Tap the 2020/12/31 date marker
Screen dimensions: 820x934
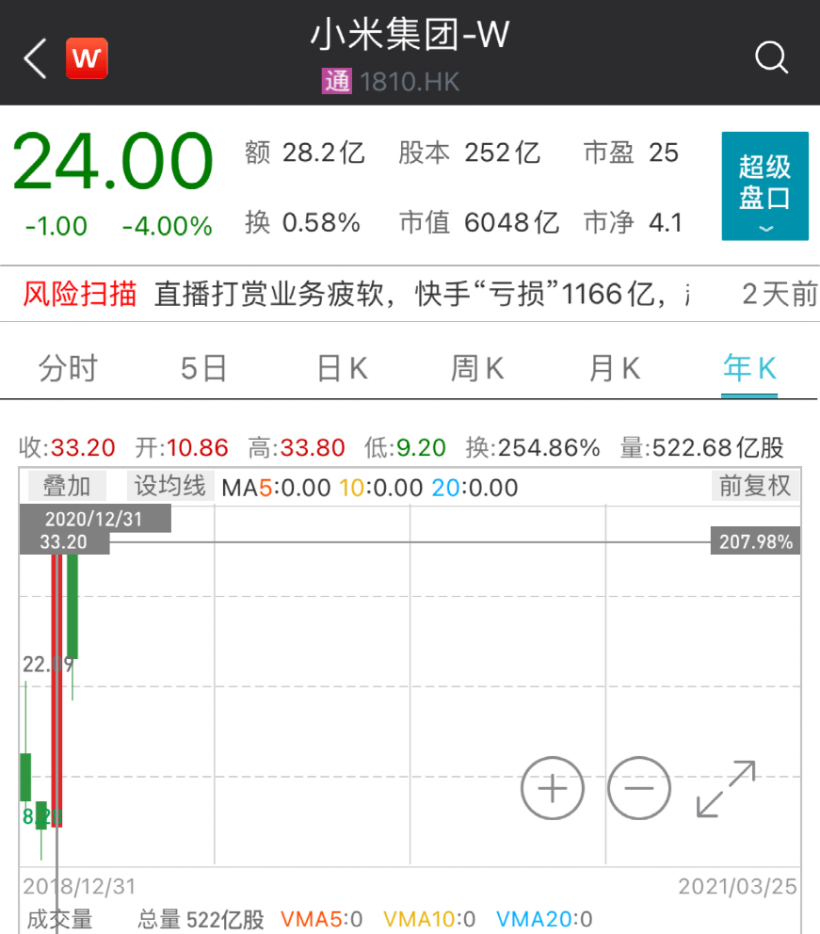pos(95,519)
